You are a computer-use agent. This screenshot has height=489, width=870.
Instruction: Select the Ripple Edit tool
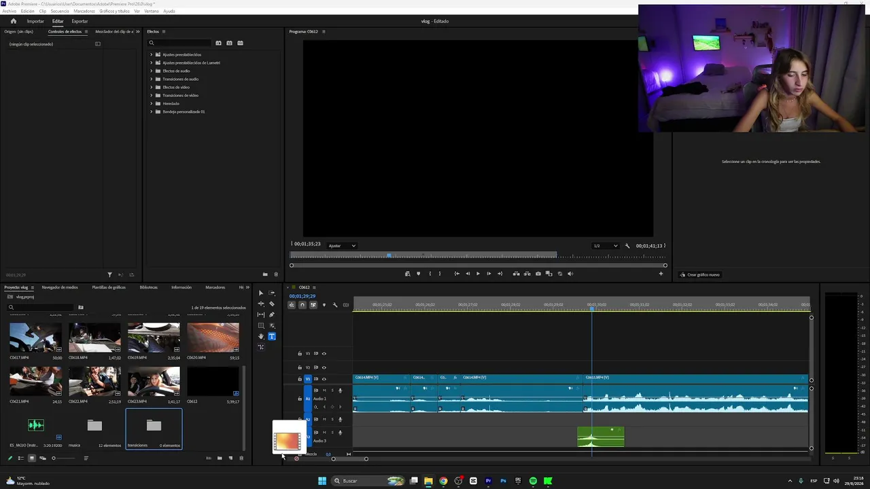point(261,304)
